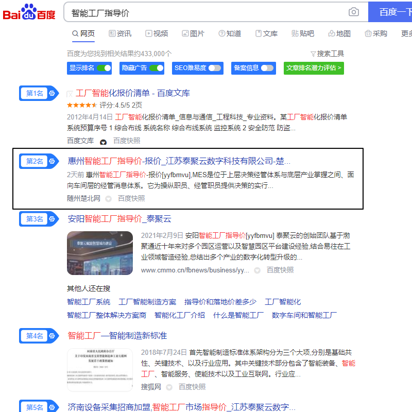Open 智能工厂—智能制造新标准 result
Viewport: 412px width, 412px height.
point(117,336)
